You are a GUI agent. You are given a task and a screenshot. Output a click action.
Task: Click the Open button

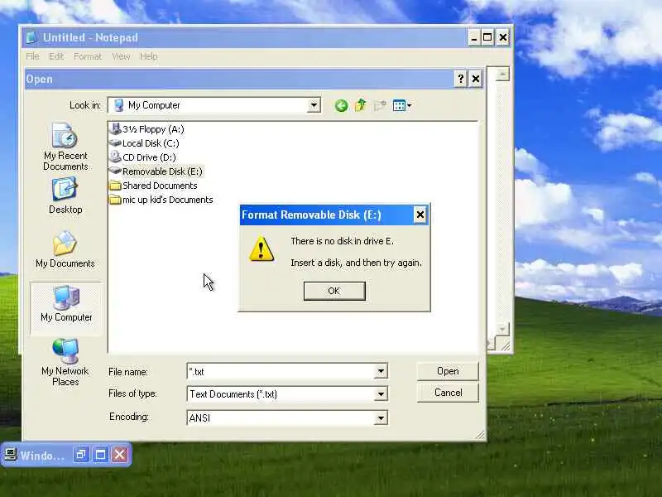(x=448, y=371)
